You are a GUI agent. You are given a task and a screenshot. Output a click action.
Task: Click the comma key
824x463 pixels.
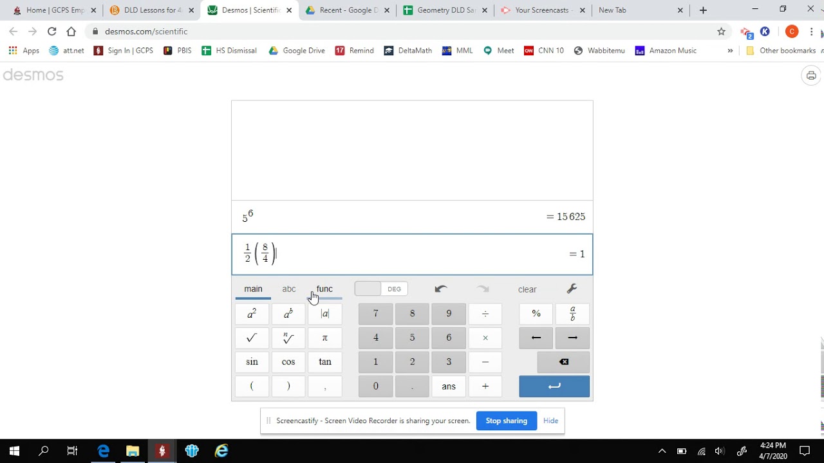(325, 386)
